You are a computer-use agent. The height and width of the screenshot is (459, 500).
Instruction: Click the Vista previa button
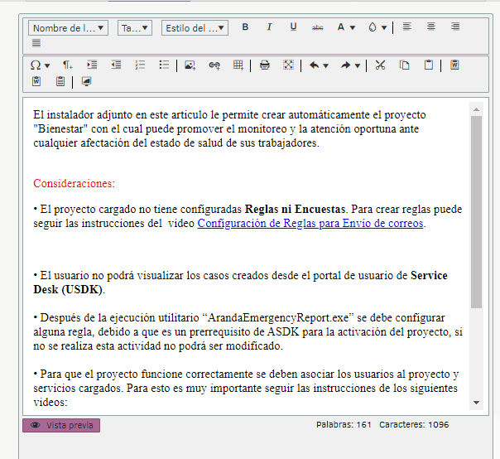coord(61,425)
